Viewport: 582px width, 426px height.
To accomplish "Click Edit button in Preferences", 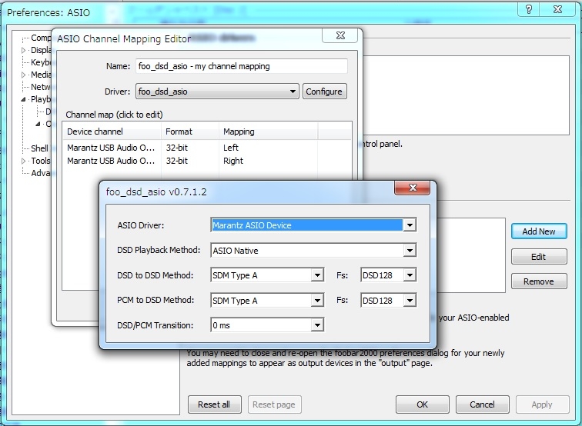I will click(539, 257).
